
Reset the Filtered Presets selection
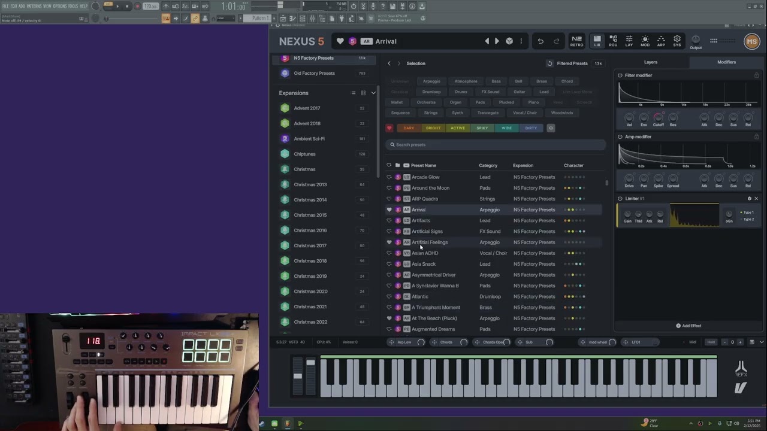point(549,63)
